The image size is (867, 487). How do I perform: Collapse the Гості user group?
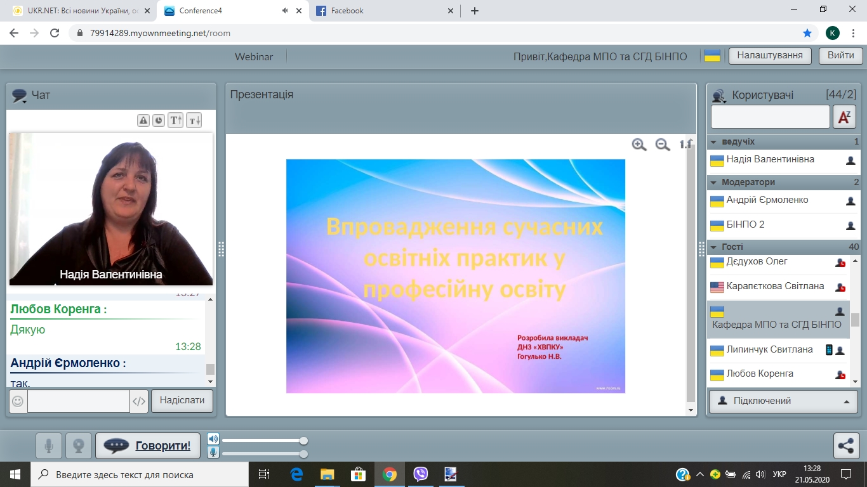click(x=714, y=247)
